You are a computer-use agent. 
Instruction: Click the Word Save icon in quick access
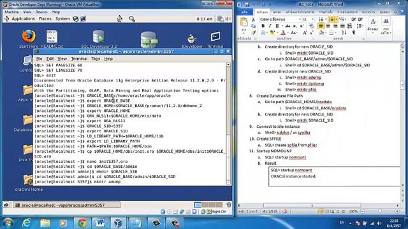click(x=247, y=4)
